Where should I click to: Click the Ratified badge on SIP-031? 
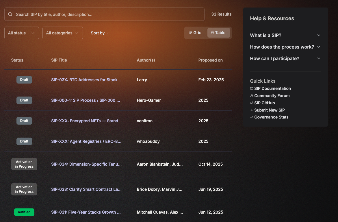(x=24, y=212)
